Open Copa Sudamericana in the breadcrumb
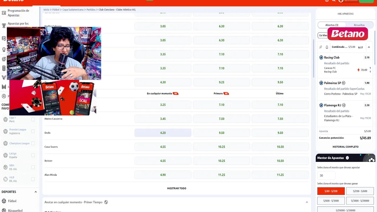 (x=73, y=10)
